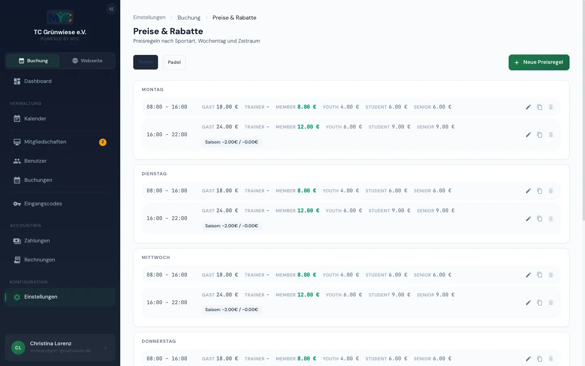Viewport: 585px width, 366px height.
Task: Copy Mittwoch 16:00 - 22:00 price rule
Action: tap(539, 303)
